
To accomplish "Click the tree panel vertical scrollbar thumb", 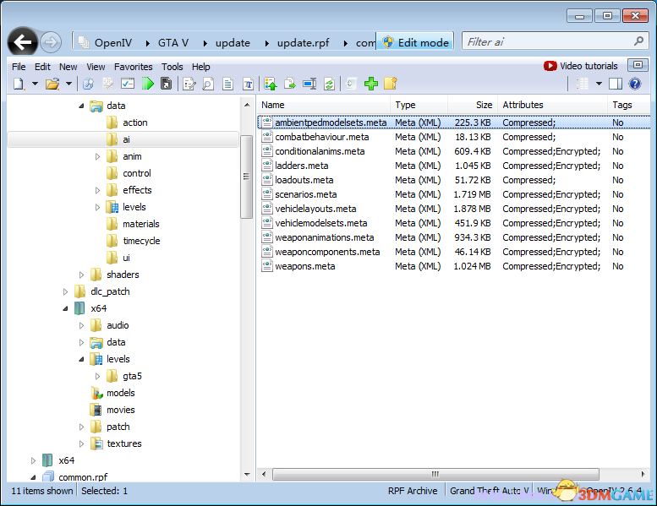I will 246,177.
